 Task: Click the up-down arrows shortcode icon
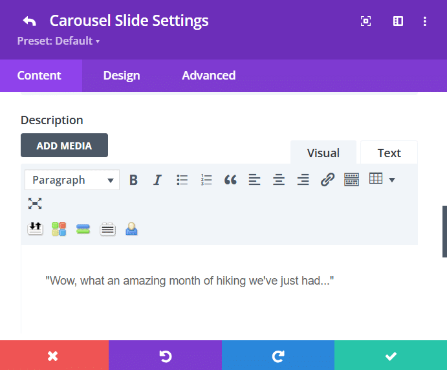[35, 228]
